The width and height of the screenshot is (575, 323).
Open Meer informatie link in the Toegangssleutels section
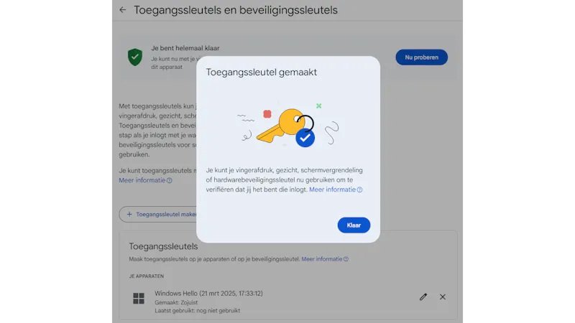(x=321, y=259)
